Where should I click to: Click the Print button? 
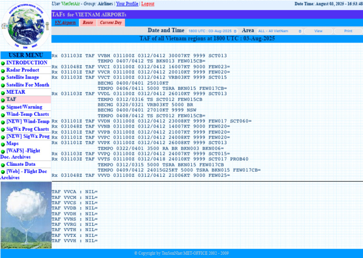348,31
